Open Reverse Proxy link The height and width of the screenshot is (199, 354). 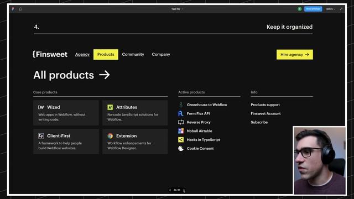(x=199, y=122)
